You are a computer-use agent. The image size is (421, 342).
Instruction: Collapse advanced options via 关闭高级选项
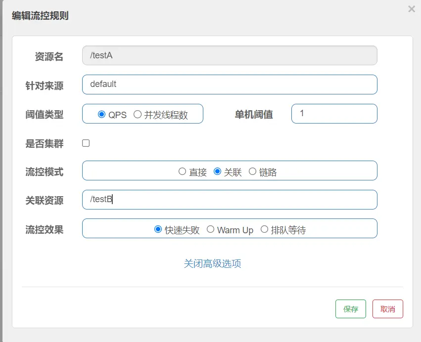tap(212, 263)
